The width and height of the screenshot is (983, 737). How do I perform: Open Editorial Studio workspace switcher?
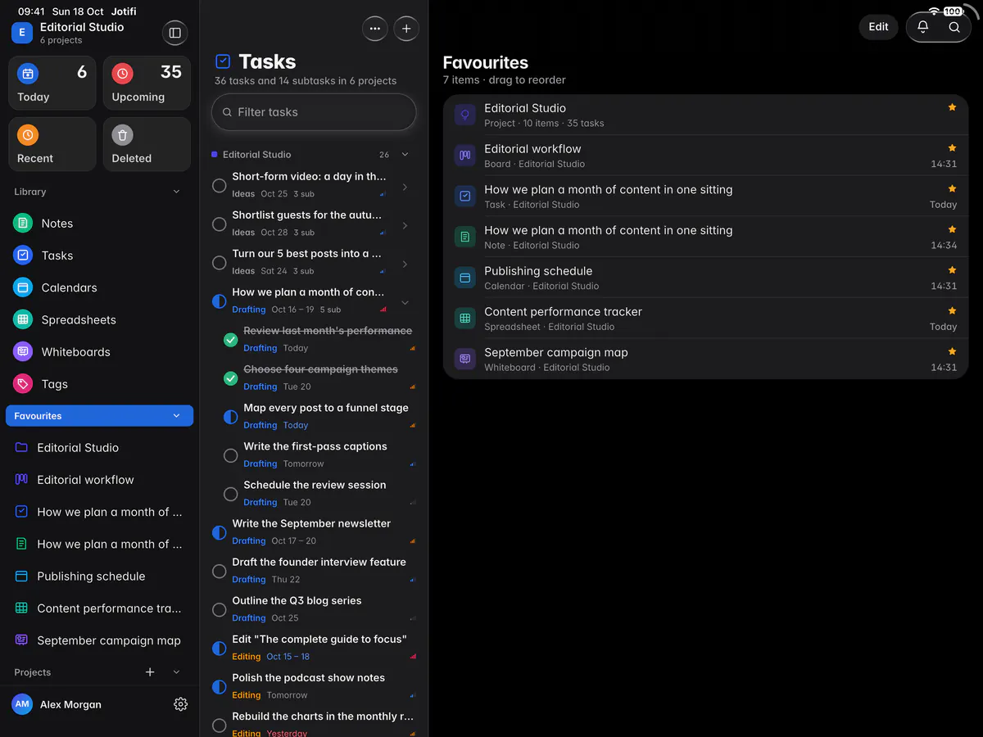(82, 33)
